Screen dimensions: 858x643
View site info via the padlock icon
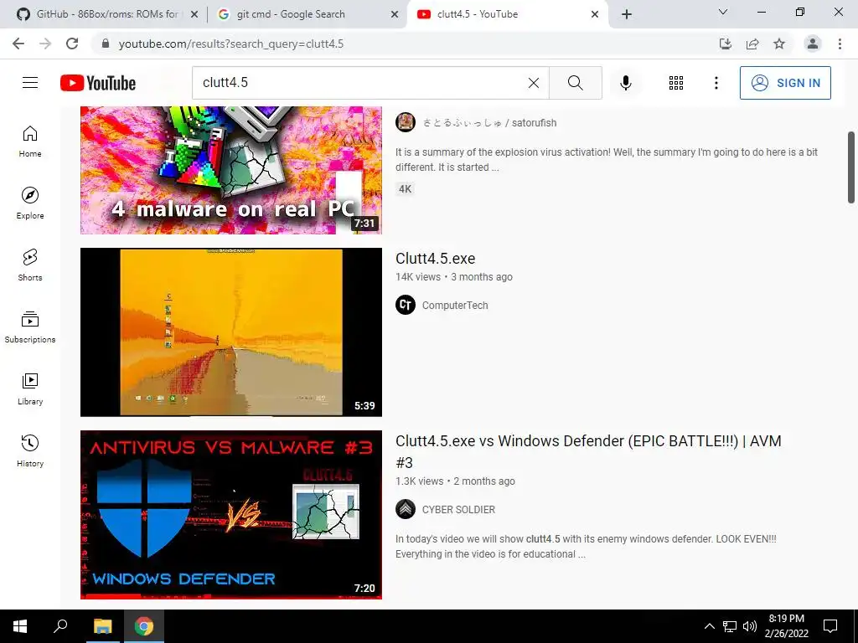[x=106, y=44]
